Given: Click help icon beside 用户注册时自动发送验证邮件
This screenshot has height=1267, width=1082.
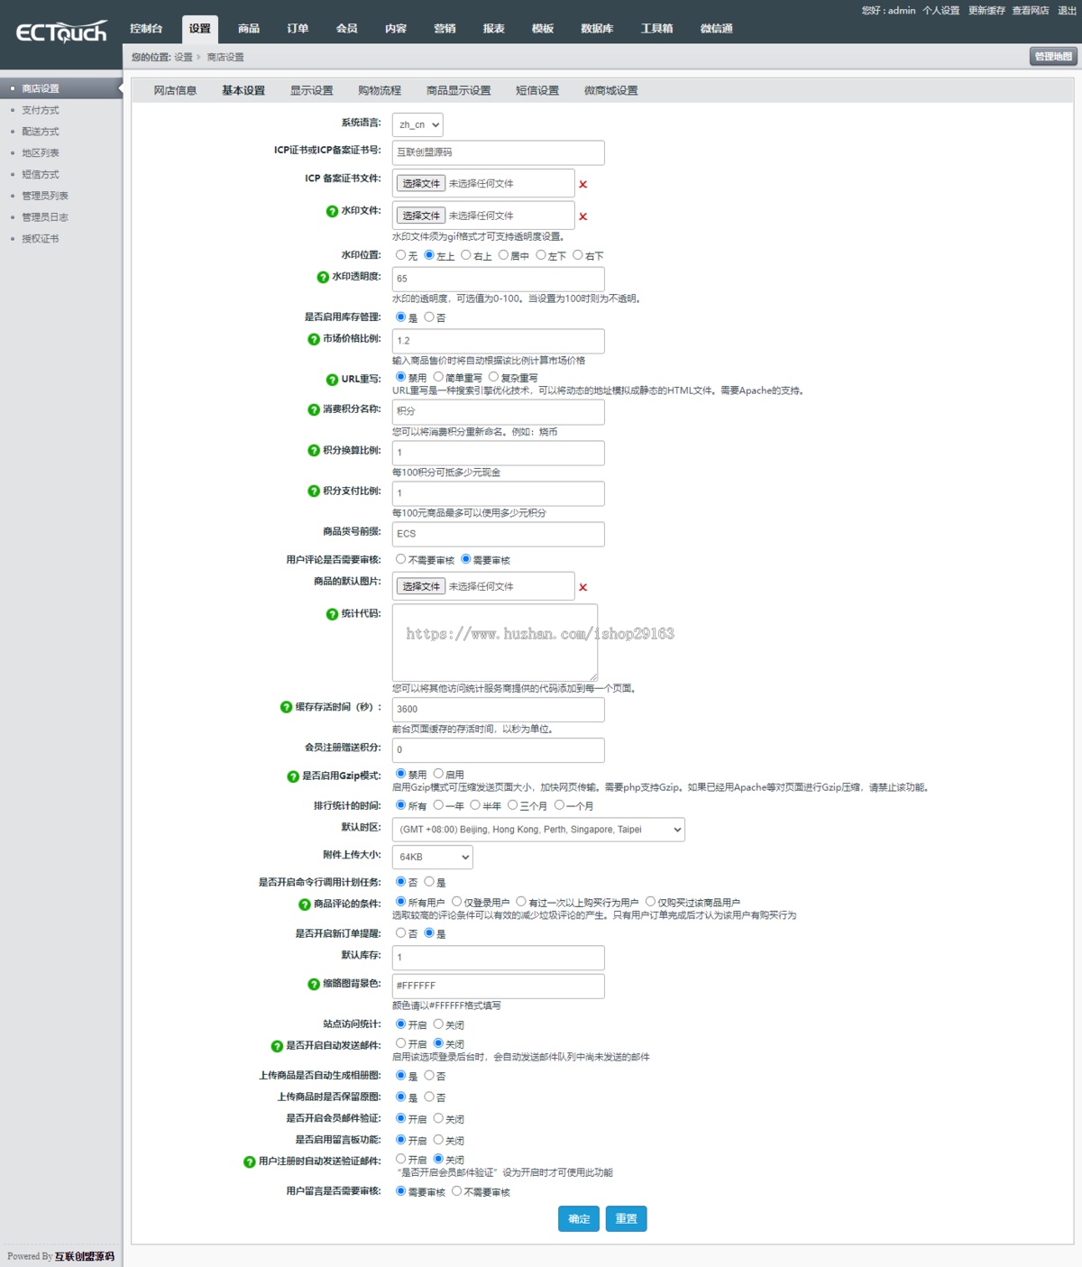Looking at the screenshot, I should point(250,1161).
